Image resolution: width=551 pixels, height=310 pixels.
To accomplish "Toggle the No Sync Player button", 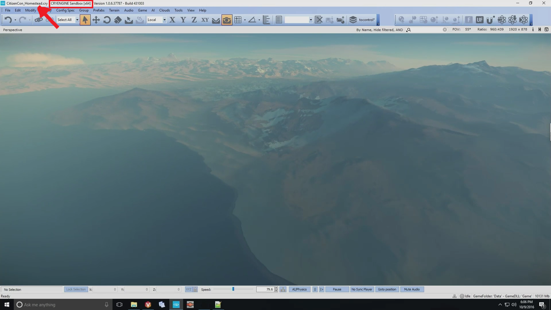I will 362,289.
